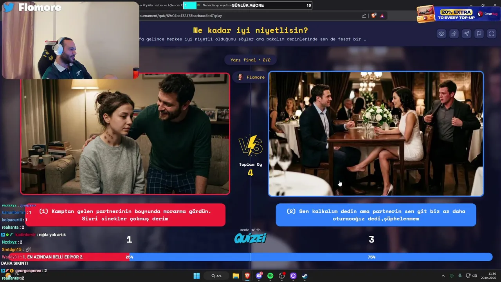The height and width of the screenshot is (282, 501).
Task: Click the Brave browser taskbar icon
Action: 247,276
